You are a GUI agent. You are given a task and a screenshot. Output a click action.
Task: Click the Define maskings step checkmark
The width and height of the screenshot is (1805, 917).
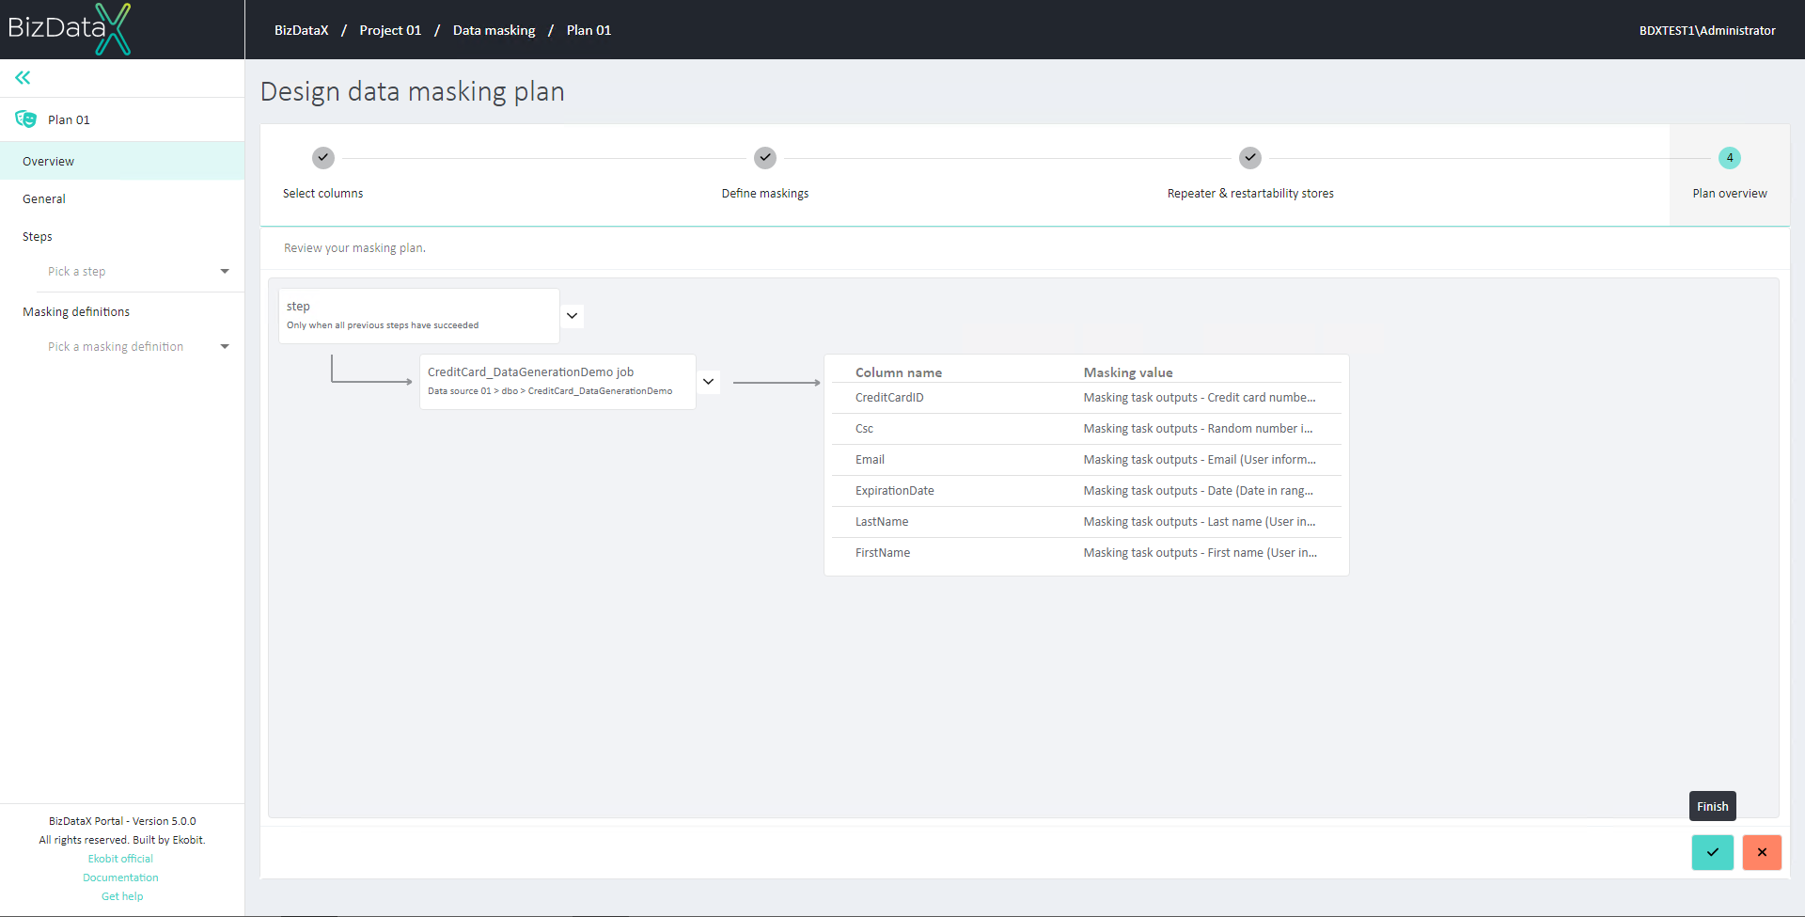click(765, 158)
